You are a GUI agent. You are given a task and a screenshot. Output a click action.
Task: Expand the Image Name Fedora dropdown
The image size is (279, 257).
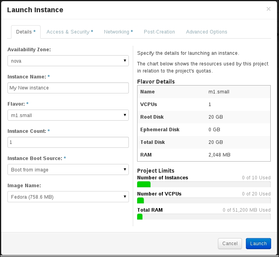pyautogui.click(x=68, y=197)
